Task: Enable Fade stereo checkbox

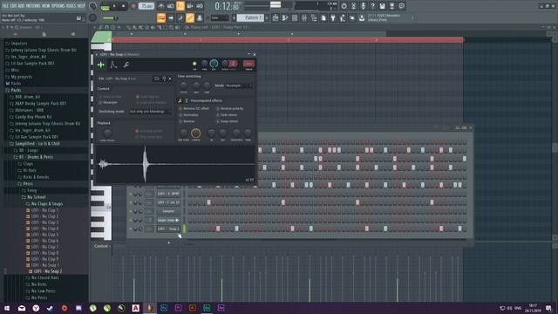Action: coord(227,115)
